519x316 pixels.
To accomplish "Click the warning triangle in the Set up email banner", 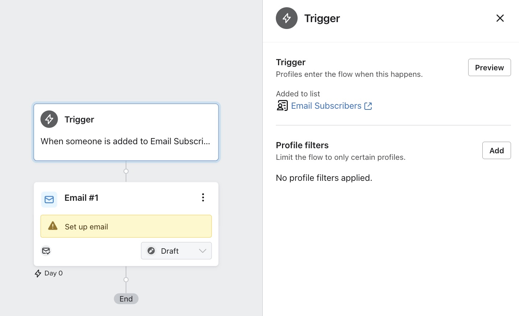I will click(53, 226).
